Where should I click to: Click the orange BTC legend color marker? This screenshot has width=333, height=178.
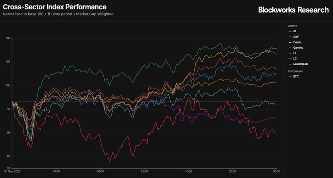point(290,76)
